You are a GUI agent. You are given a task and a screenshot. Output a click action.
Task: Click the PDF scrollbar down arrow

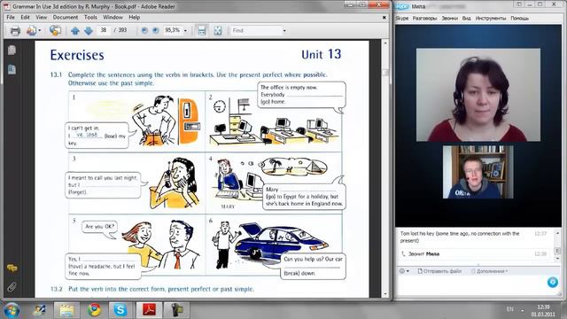pos(385,294)
